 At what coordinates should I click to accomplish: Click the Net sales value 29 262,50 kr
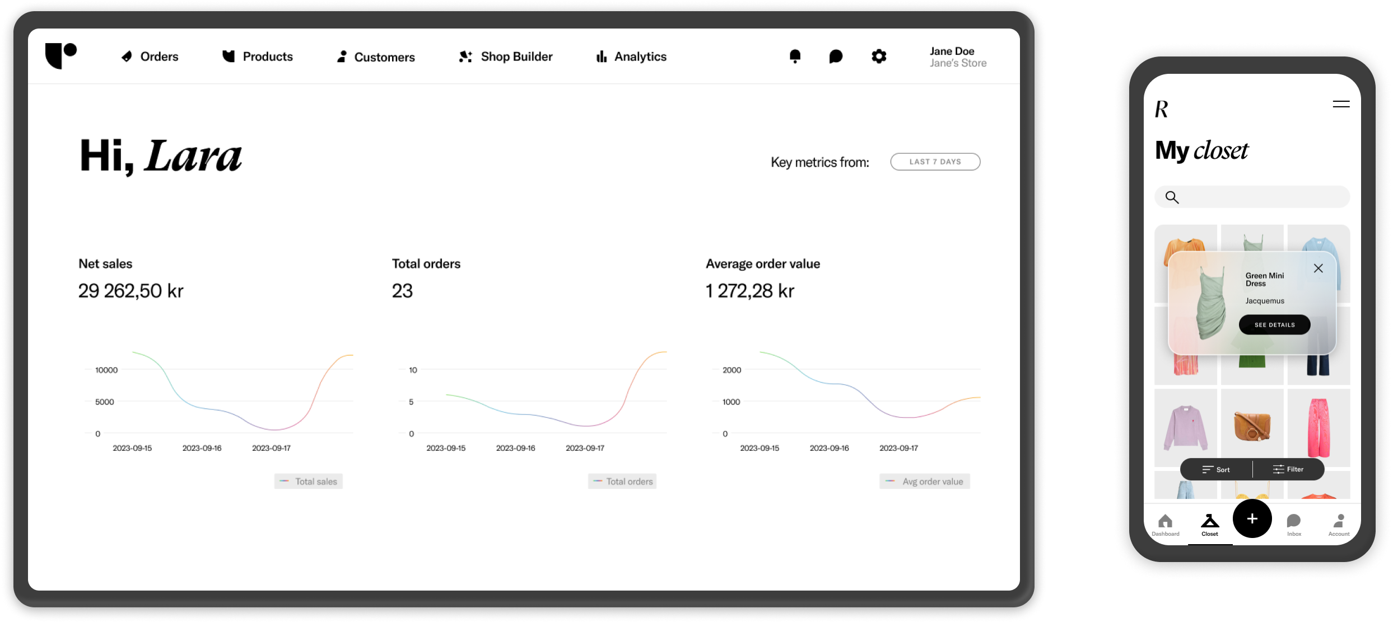click(131, 291)
